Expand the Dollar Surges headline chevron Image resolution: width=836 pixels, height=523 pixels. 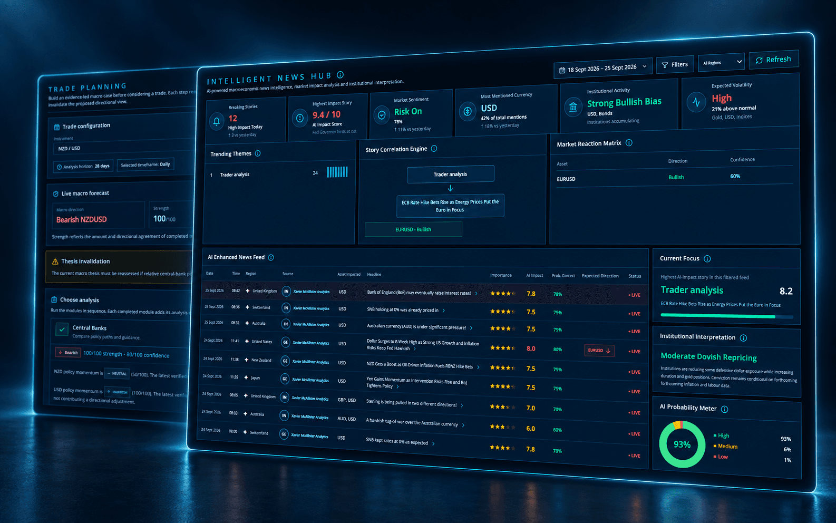(x=415, y=348)
